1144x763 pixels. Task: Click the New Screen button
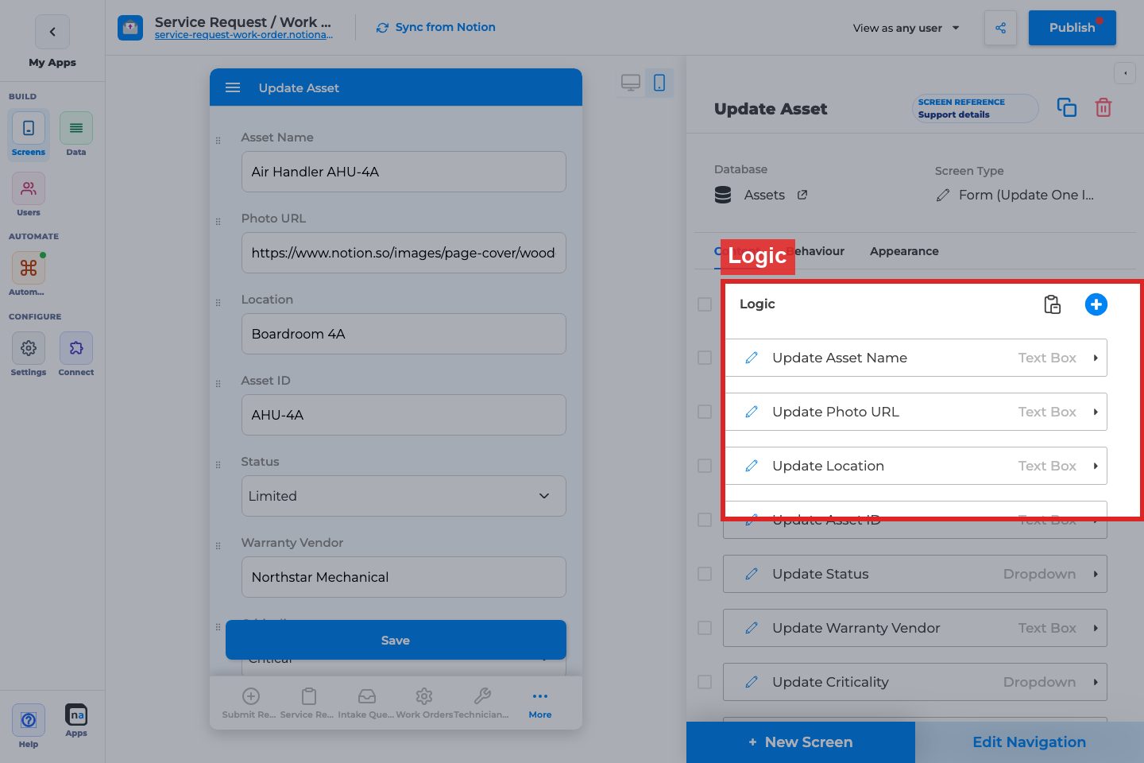pos(801,742)
